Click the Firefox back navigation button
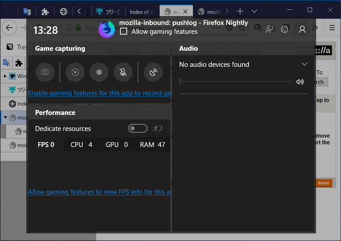 9,28
